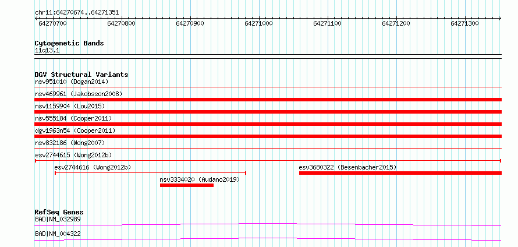The height and width of the screenshot is (247, 518).
Task: Open variant nsv951010 (Dogan2014) label
Action: pyautogui.click(x=72, y=82)
